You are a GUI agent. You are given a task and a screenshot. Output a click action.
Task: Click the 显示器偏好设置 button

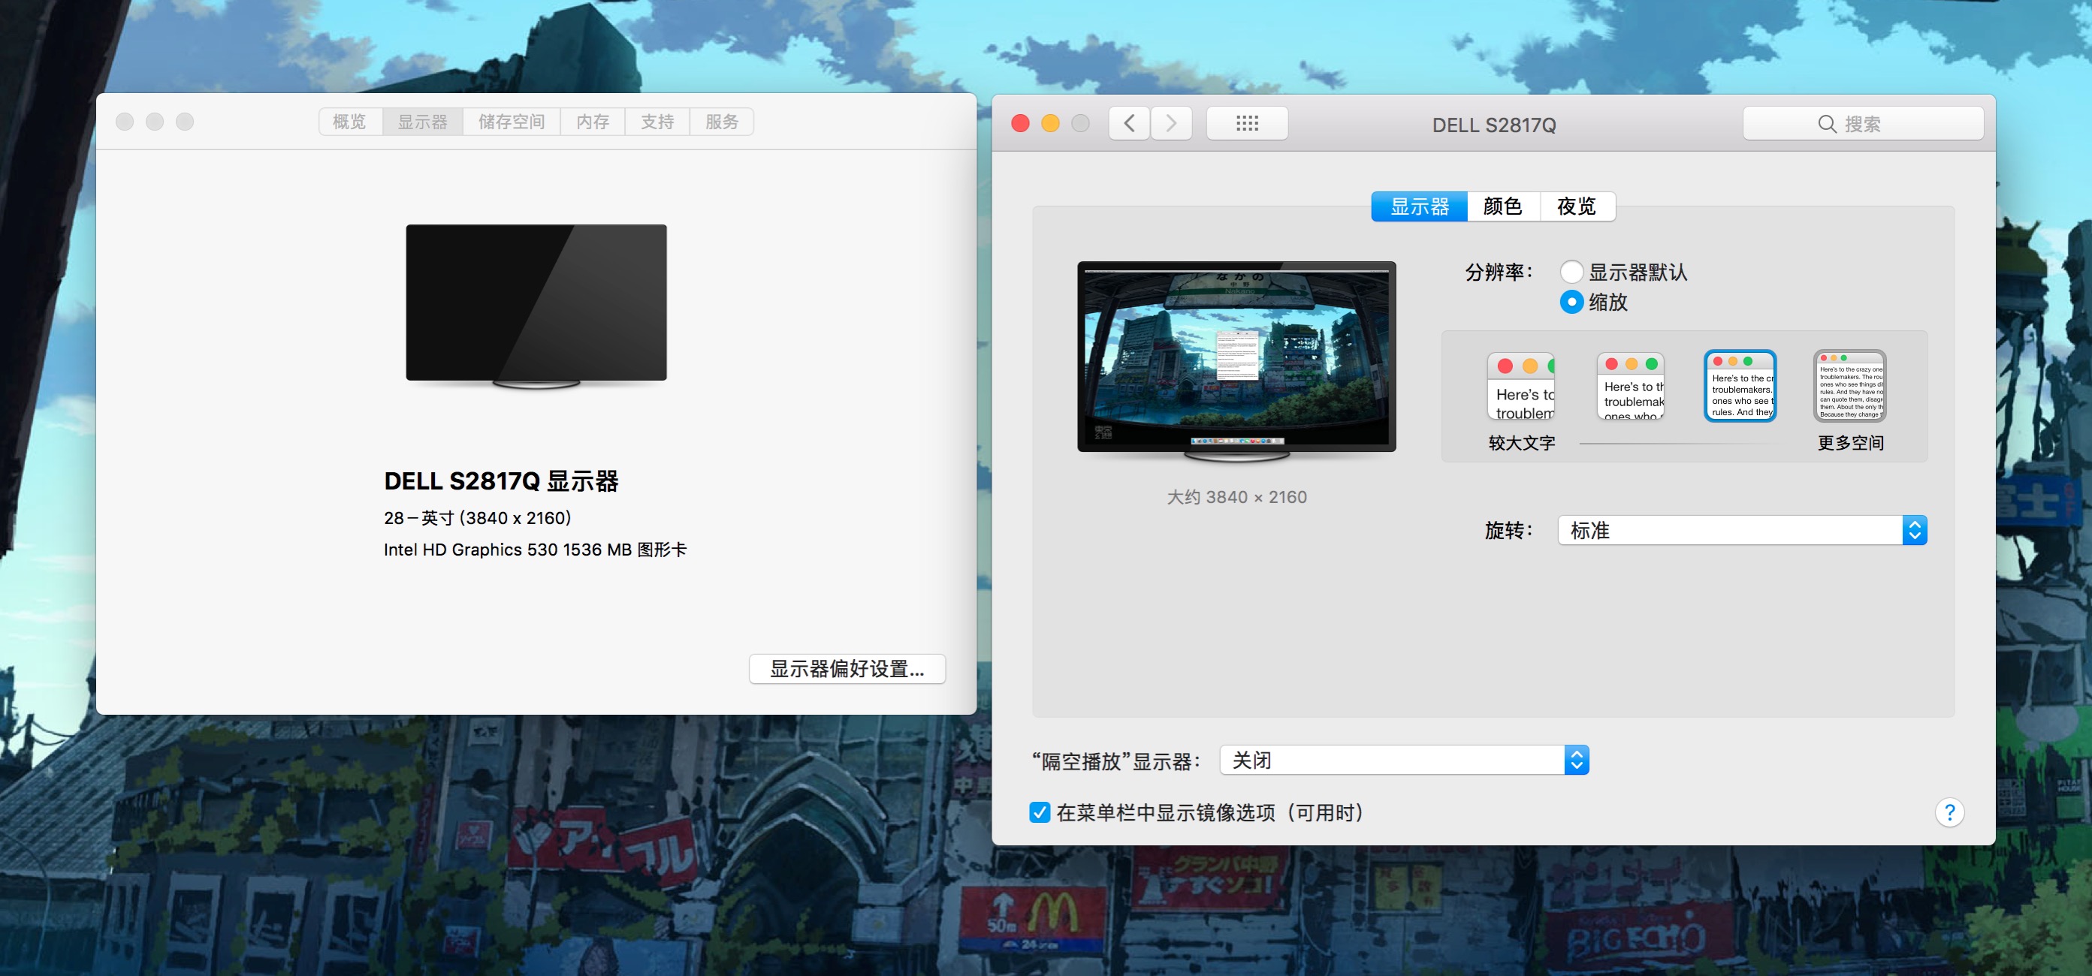[847, 669]
